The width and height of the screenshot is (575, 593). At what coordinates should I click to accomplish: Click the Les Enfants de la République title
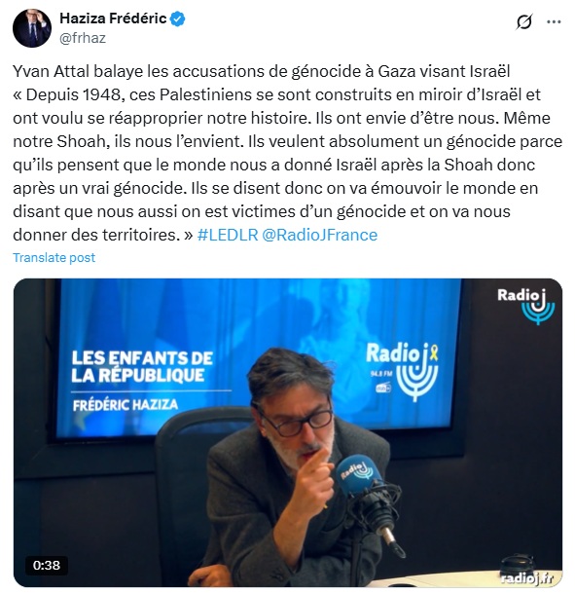[142, 366]
